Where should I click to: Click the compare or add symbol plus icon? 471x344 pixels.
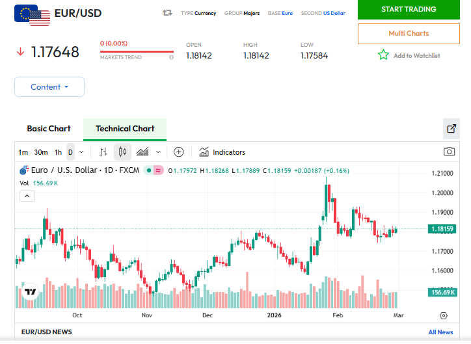(x=179, y=152)
